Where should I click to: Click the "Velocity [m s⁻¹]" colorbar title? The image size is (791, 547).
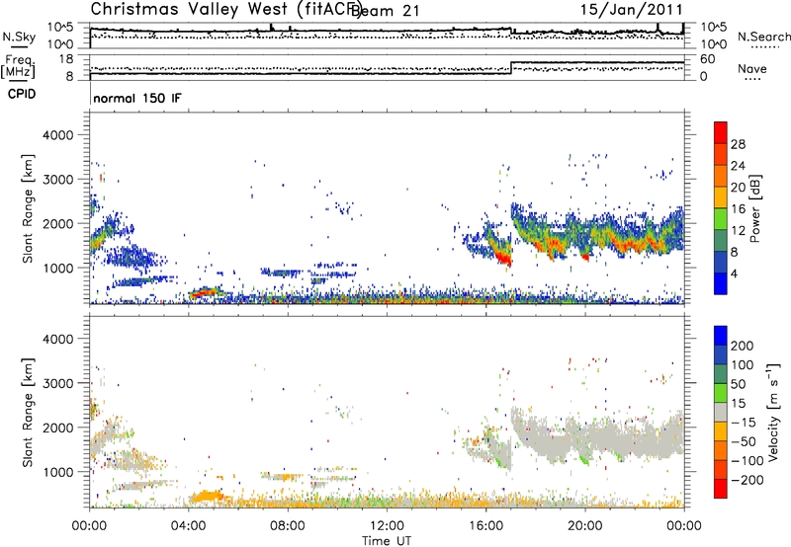click(x=773, y=412)
